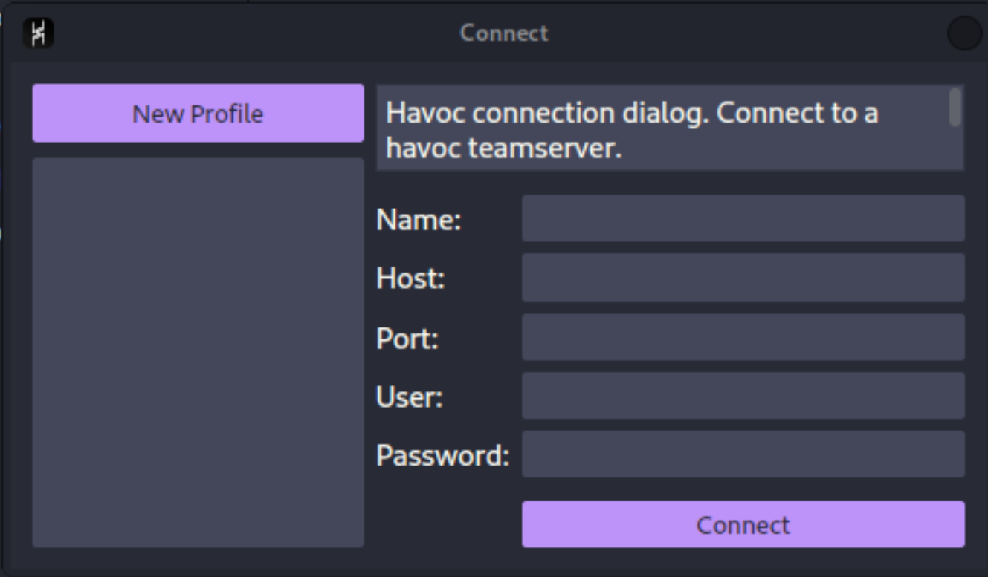988x577 pixels.
Task: Click the Password entry field
Action: click(743, 454)
